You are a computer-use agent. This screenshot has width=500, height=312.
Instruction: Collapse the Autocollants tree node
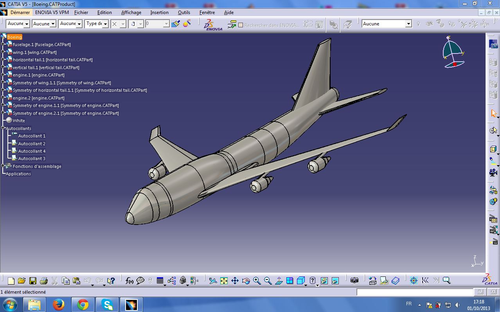3,128
